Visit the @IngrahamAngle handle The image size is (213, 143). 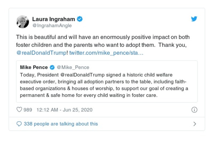pyautogui.click(x=52, y=26)
